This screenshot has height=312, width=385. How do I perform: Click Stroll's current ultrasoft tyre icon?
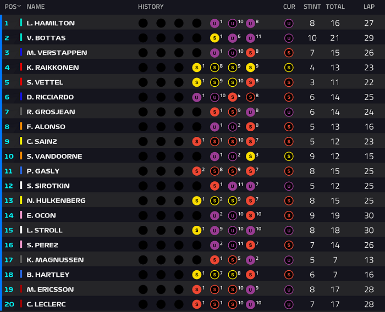coord(289,231)
